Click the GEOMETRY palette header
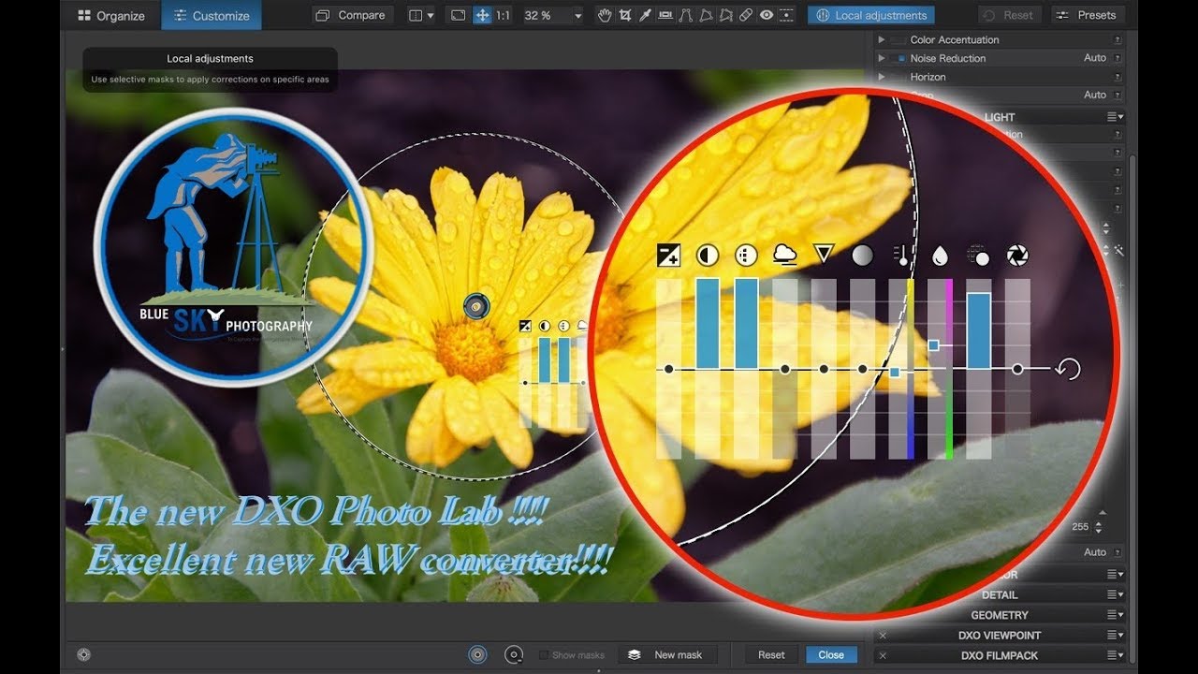Screen dimensions: 1198x674 (x=1000, y=615)
